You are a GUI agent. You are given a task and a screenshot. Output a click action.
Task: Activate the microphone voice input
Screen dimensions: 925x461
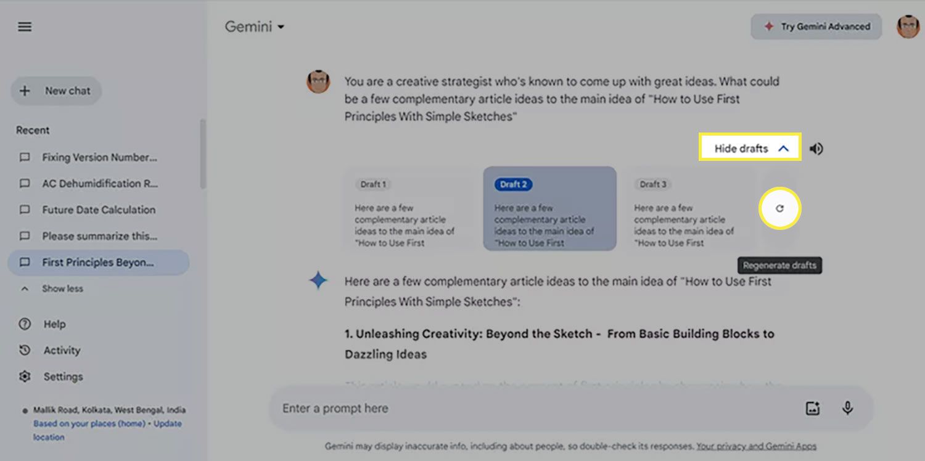(x=847, y=408)
